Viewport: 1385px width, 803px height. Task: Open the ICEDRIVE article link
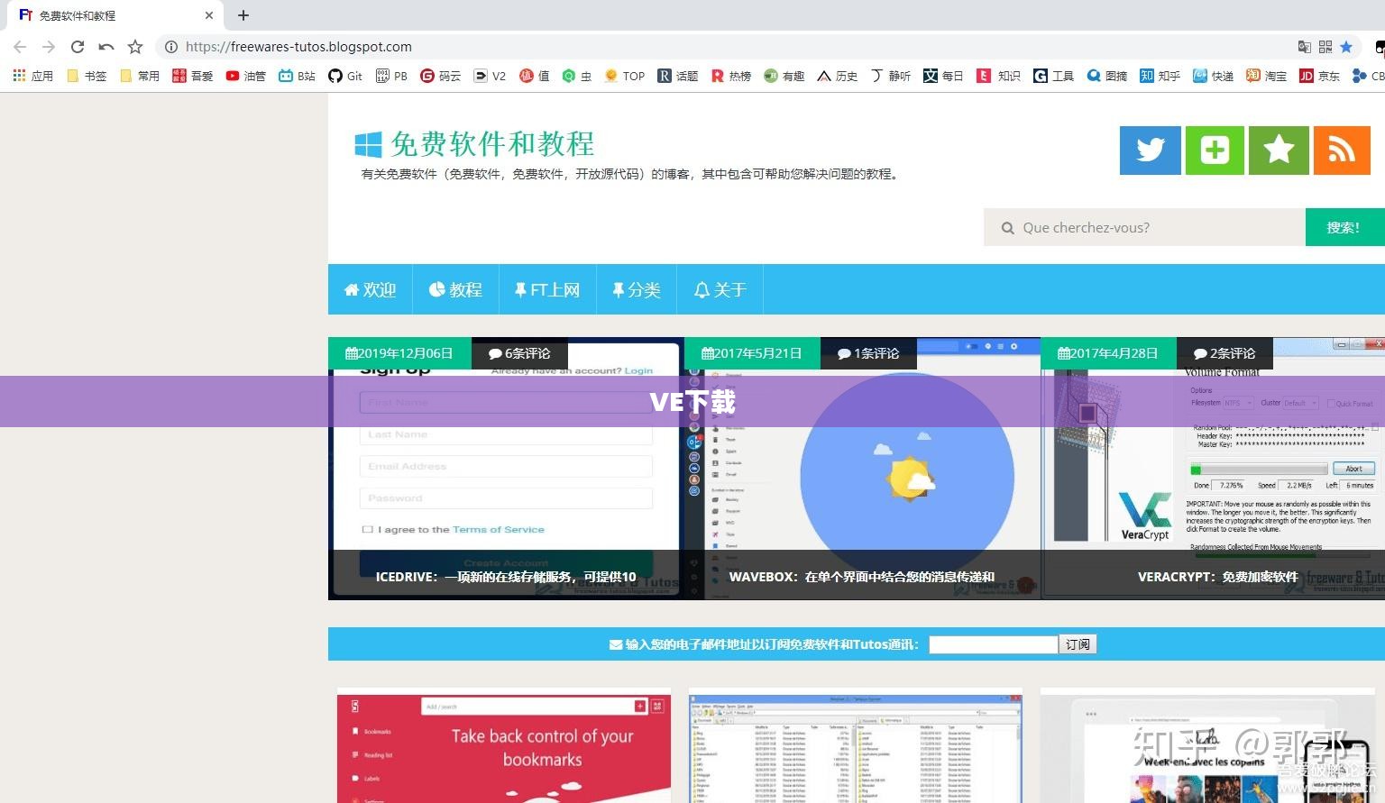pos(506,577)
